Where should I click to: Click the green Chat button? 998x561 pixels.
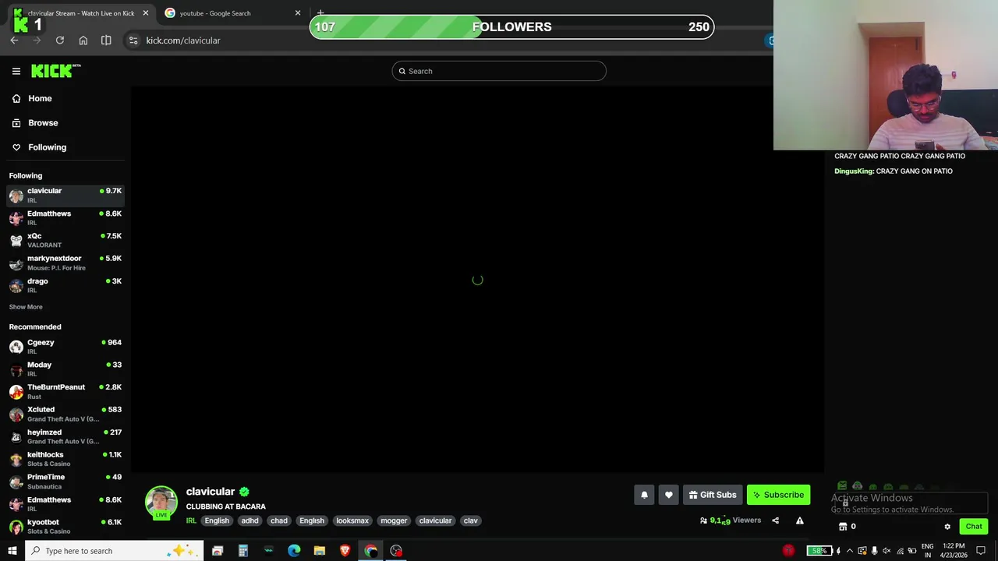point(974,527)
